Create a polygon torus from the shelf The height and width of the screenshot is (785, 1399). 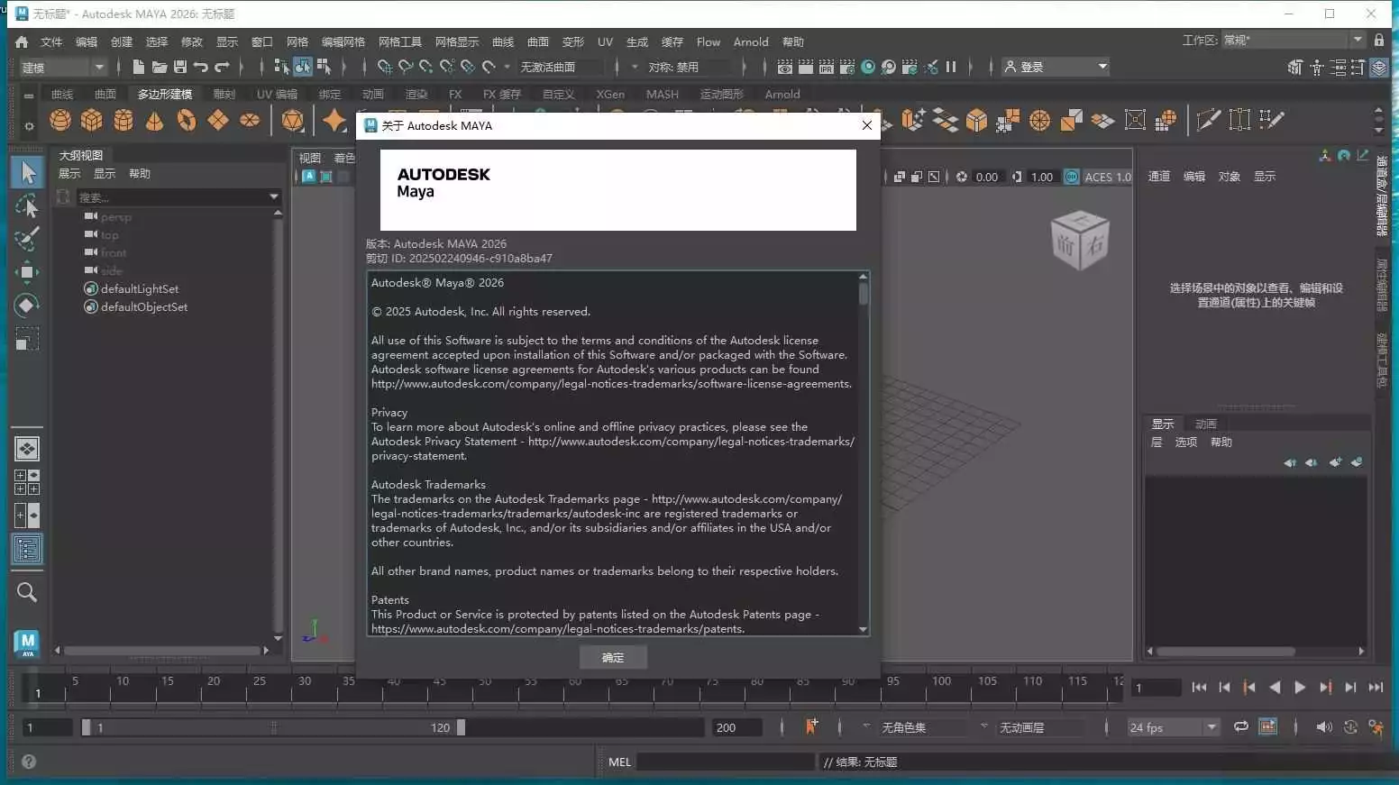coord(187,120)
